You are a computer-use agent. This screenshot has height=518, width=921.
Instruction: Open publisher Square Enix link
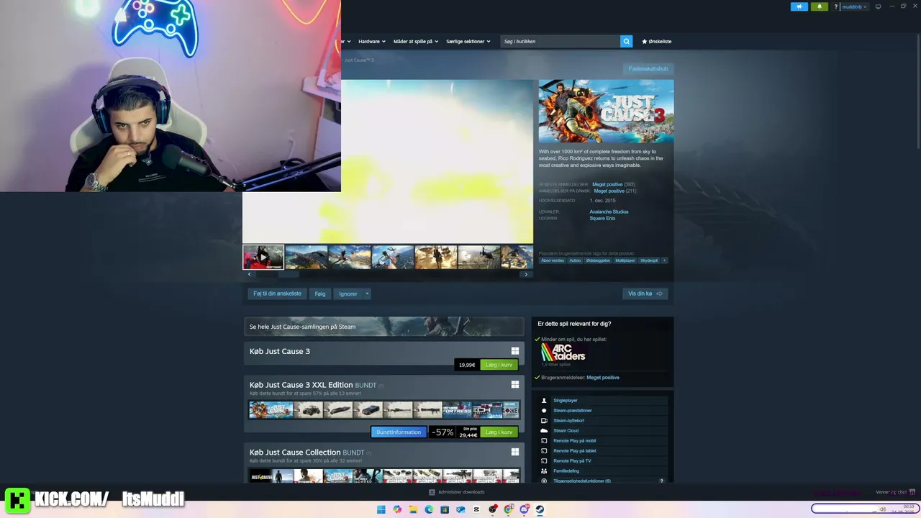602,218
